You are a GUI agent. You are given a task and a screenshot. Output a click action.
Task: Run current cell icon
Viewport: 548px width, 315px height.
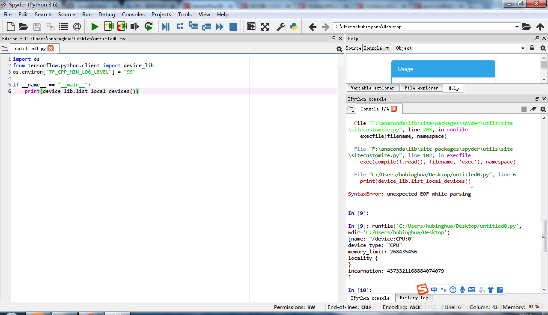point(108,27)
